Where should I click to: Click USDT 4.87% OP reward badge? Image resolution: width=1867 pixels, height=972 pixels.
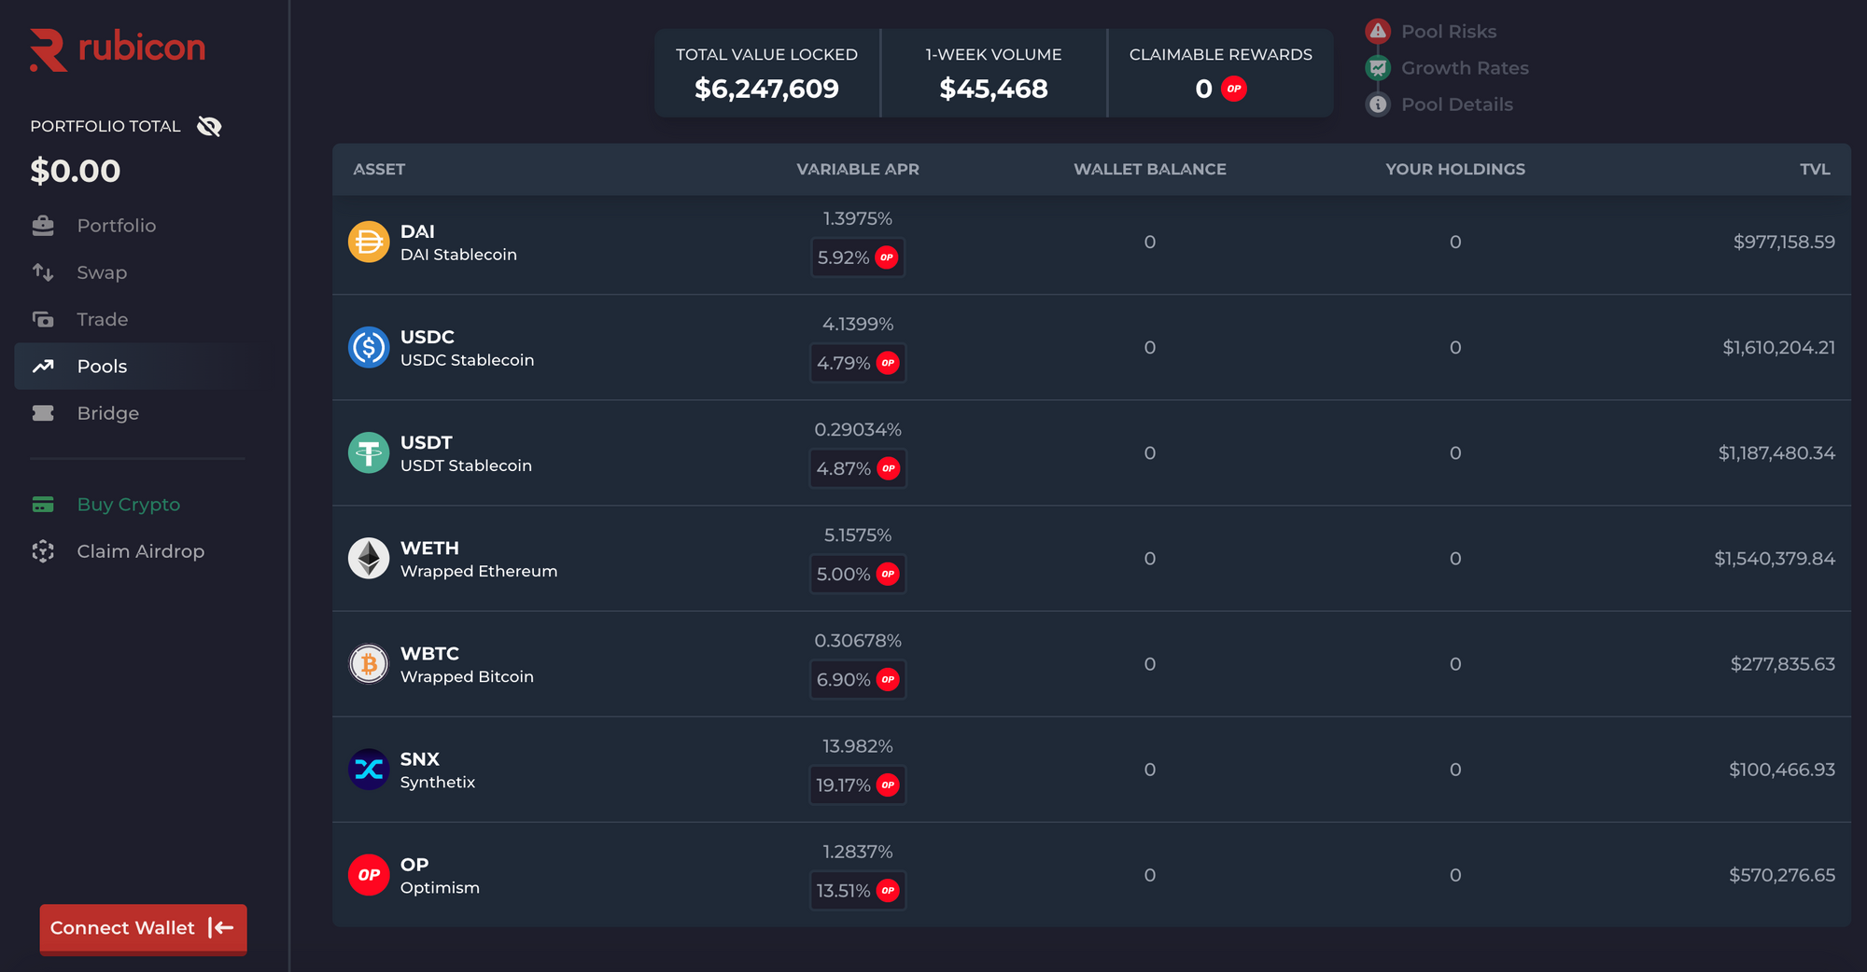[x=858, y=468]
